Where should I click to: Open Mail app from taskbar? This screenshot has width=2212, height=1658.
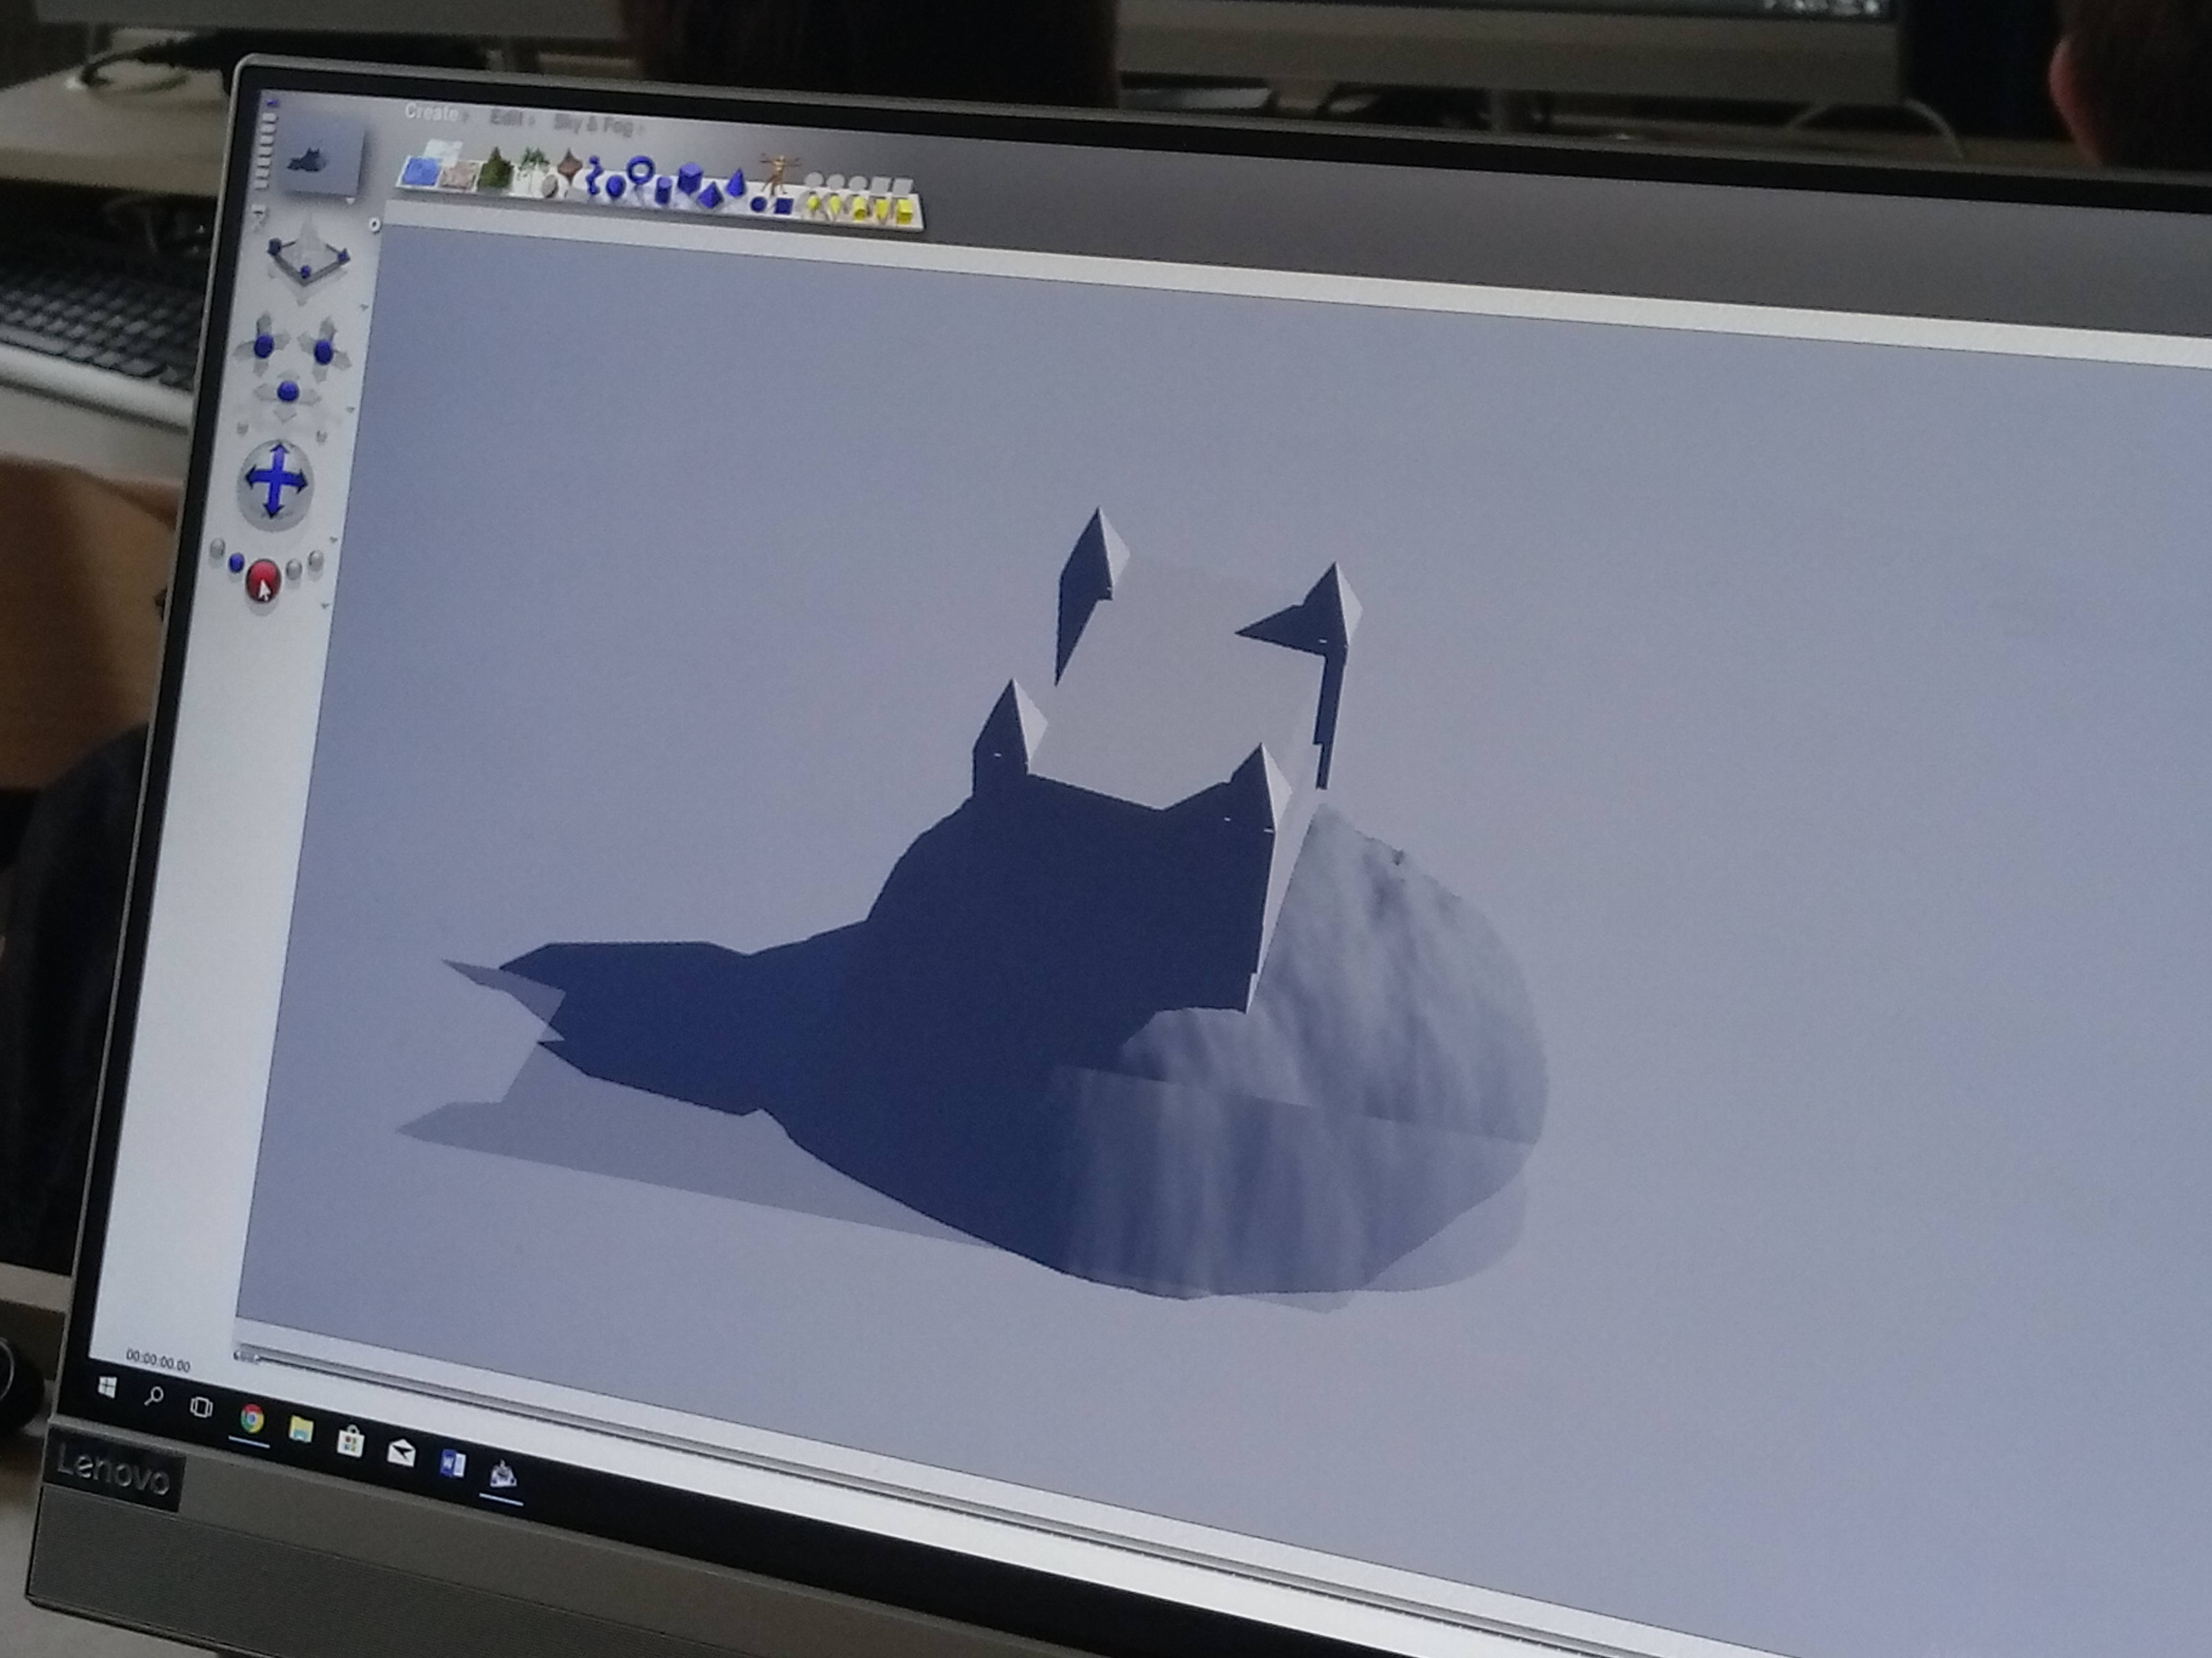click(401, 1452)
